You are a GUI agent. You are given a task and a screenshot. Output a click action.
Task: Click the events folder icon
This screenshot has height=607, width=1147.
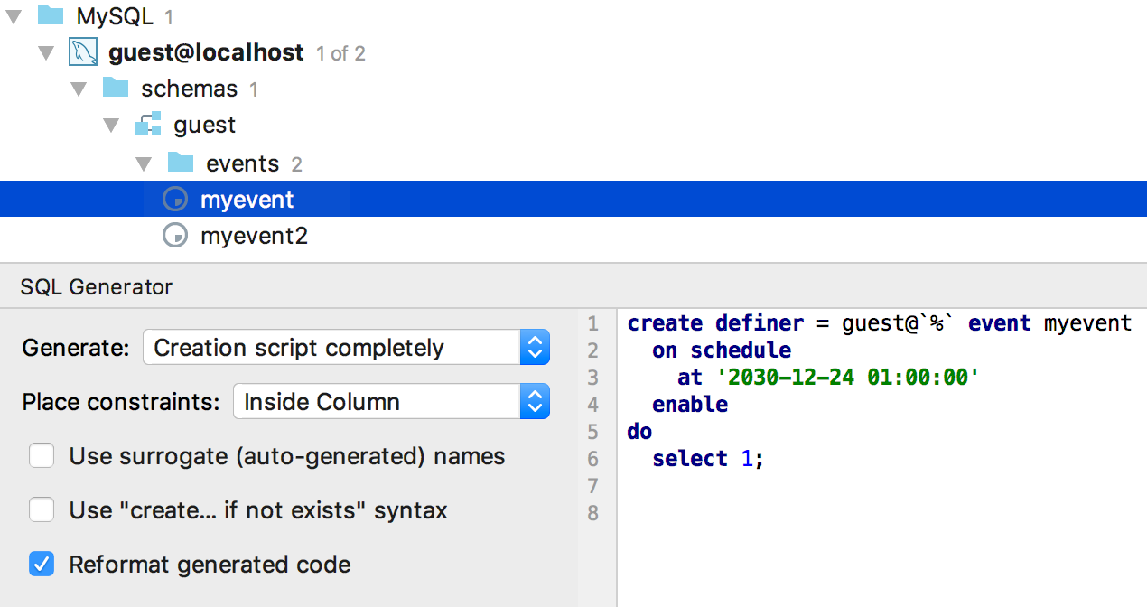click(x=181, y=163)
